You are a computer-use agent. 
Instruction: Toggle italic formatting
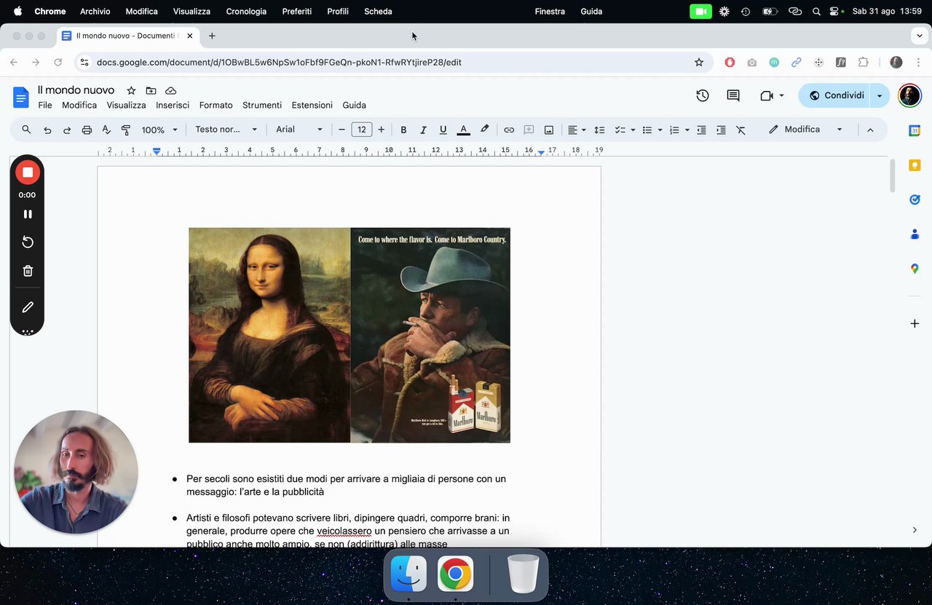pyautogui.click(x=423, y=130)
